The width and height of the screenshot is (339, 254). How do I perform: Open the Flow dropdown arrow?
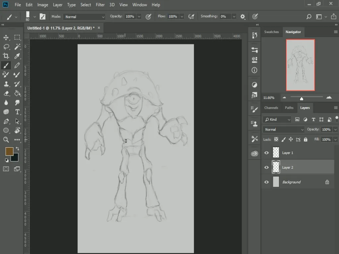[x=182, y=17]
